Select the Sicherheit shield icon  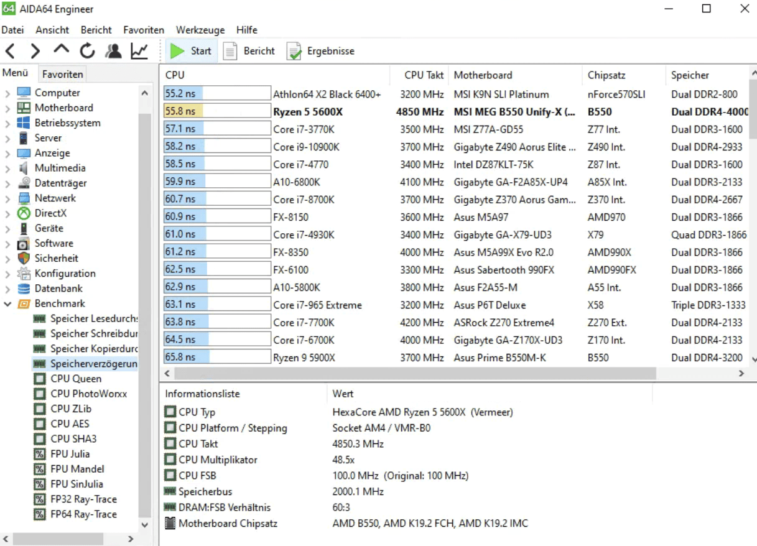[24, 259]
